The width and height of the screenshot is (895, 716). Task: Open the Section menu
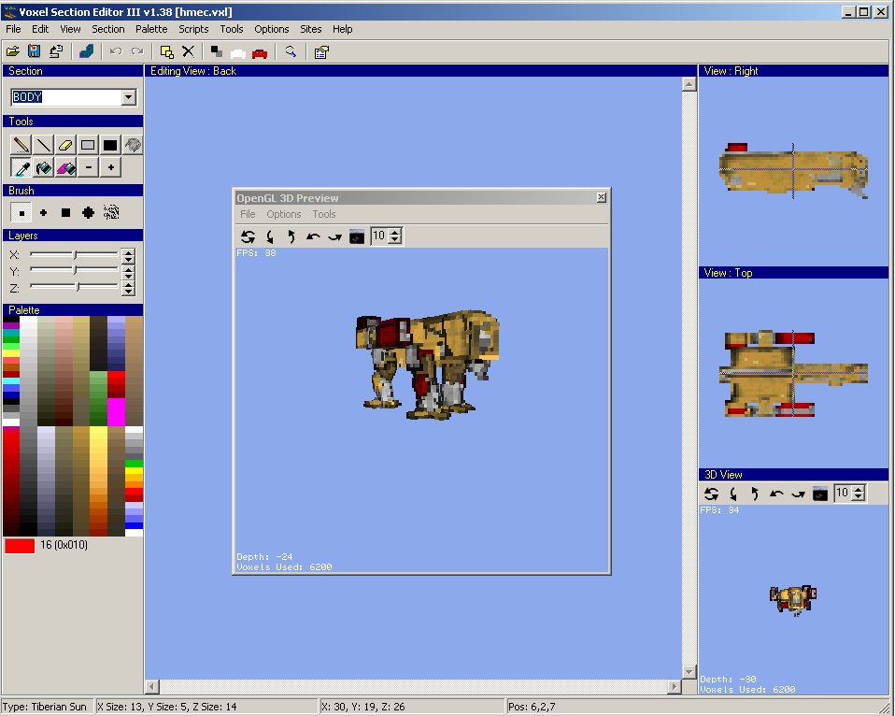pyautogui.click(x=107, y=29)
